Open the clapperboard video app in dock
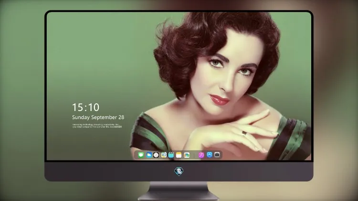The image size is (358, 201). click(171, 155)
